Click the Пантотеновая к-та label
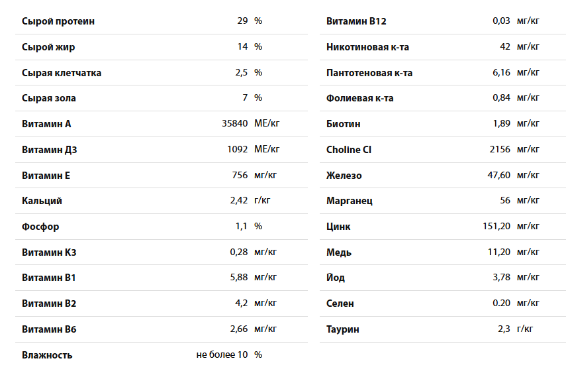Viewport: 566px width, 383px height. pyautogui.click(x=369, y=73)
